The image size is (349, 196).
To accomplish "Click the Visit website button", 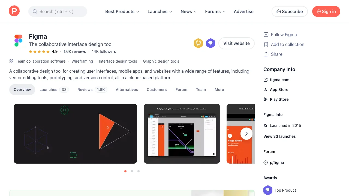I will coord(236,43).
